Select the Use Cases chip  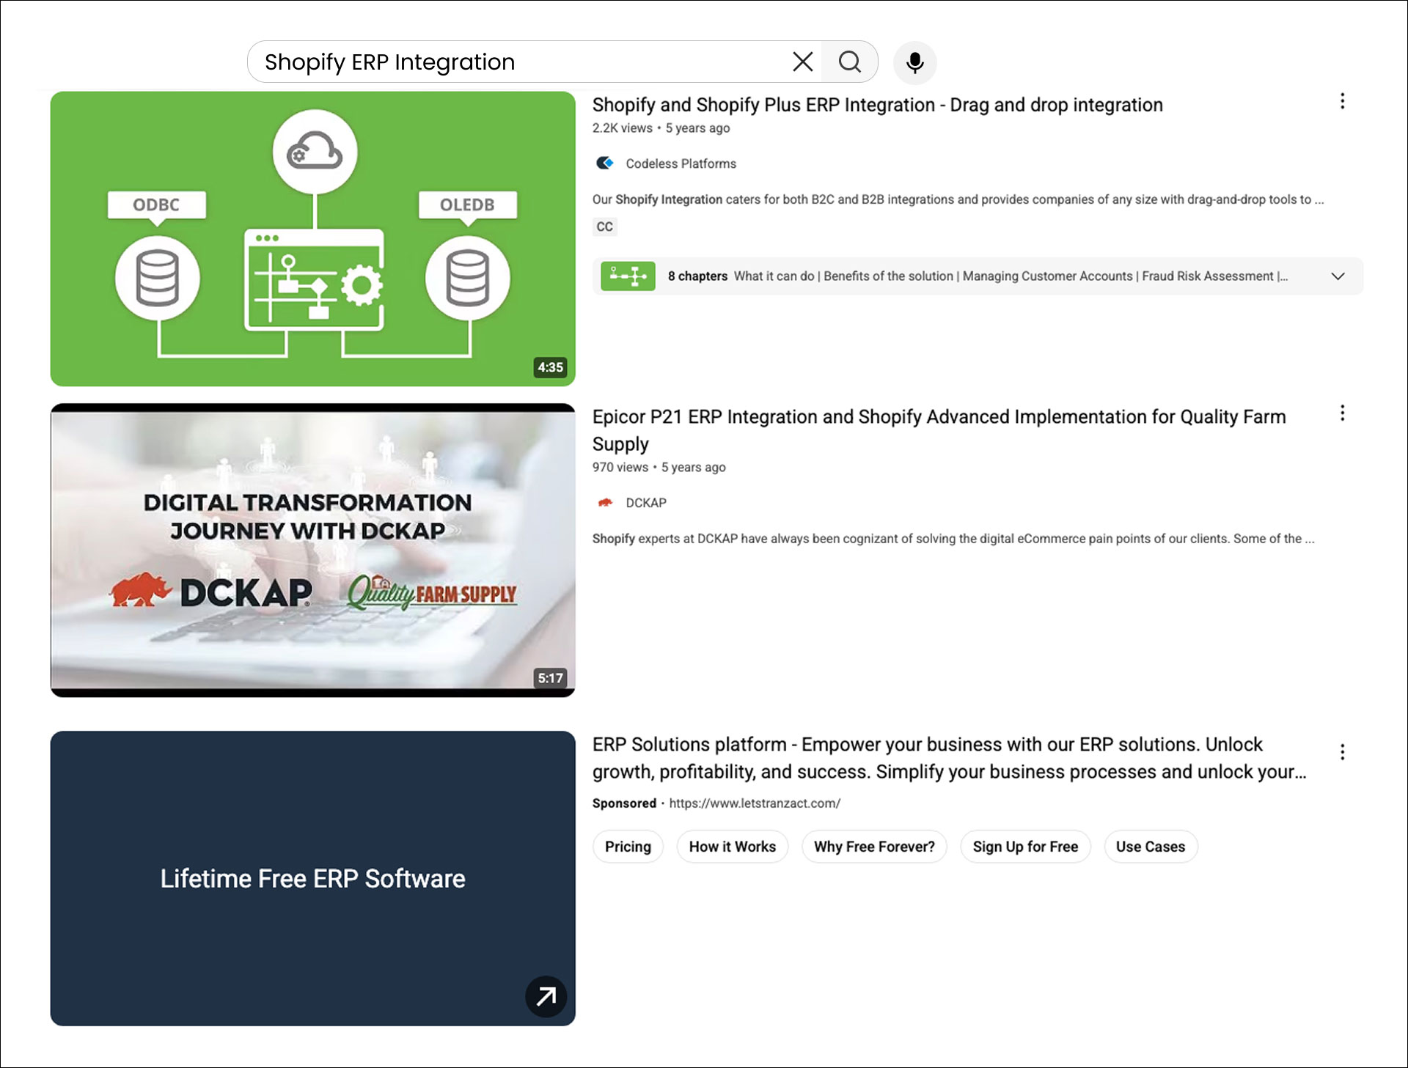point(1150,847)
